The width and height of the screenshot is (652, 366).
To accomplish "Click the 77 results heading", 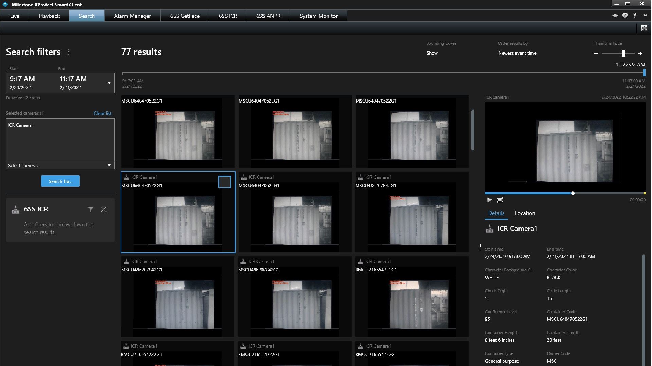I will [141, 52].
